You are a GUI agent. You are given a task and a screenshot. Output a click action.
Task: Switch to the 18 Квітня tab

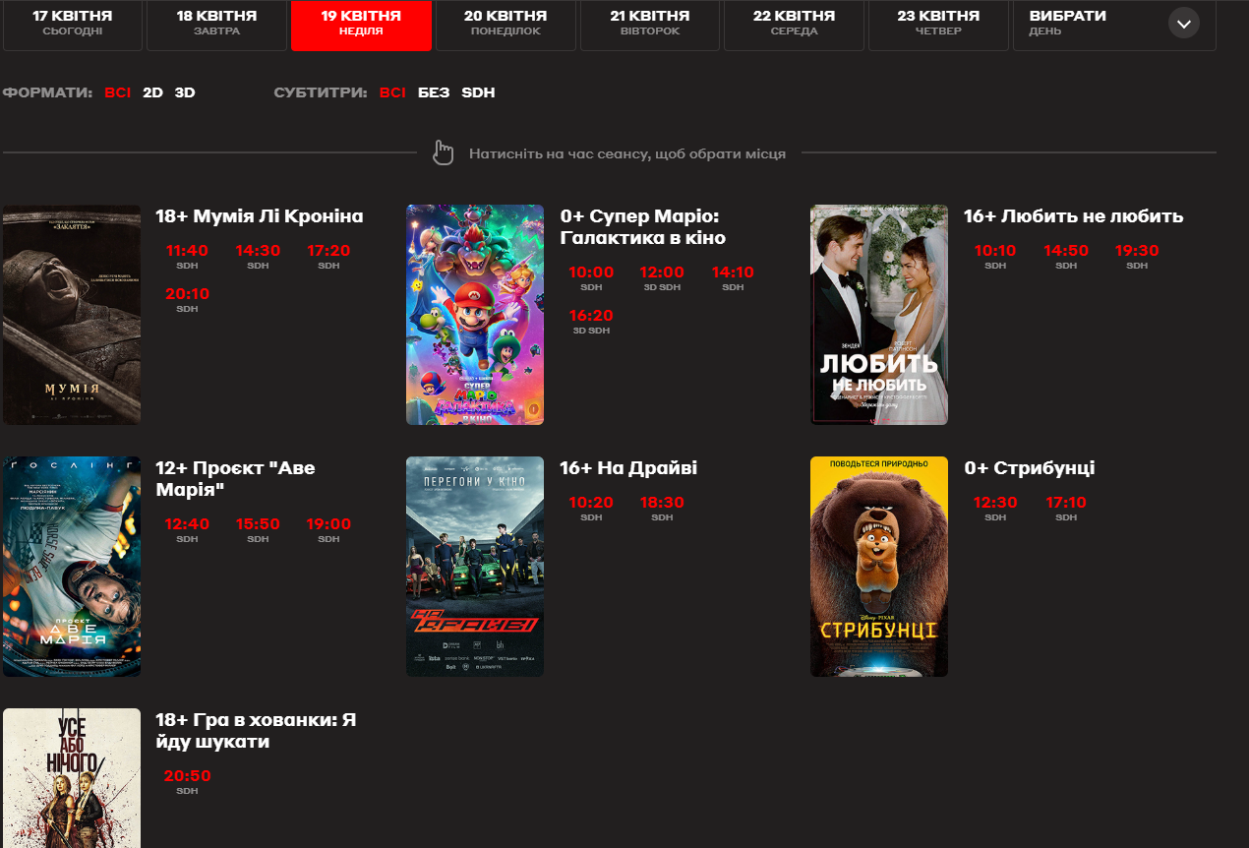coord(216,24)
